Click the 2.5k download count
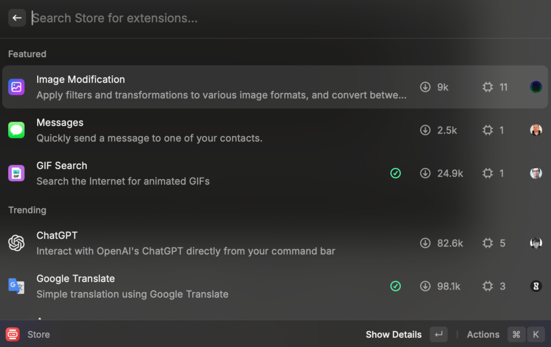The height and width of the screenshot is (347, 551). (447, 130)
